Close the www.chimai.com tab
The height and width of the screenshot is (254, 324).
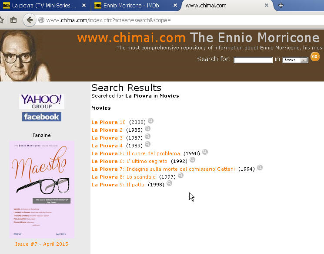[267, 5]
